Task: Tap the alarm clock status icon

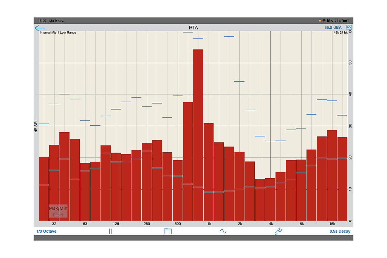Action: (328, 21)
